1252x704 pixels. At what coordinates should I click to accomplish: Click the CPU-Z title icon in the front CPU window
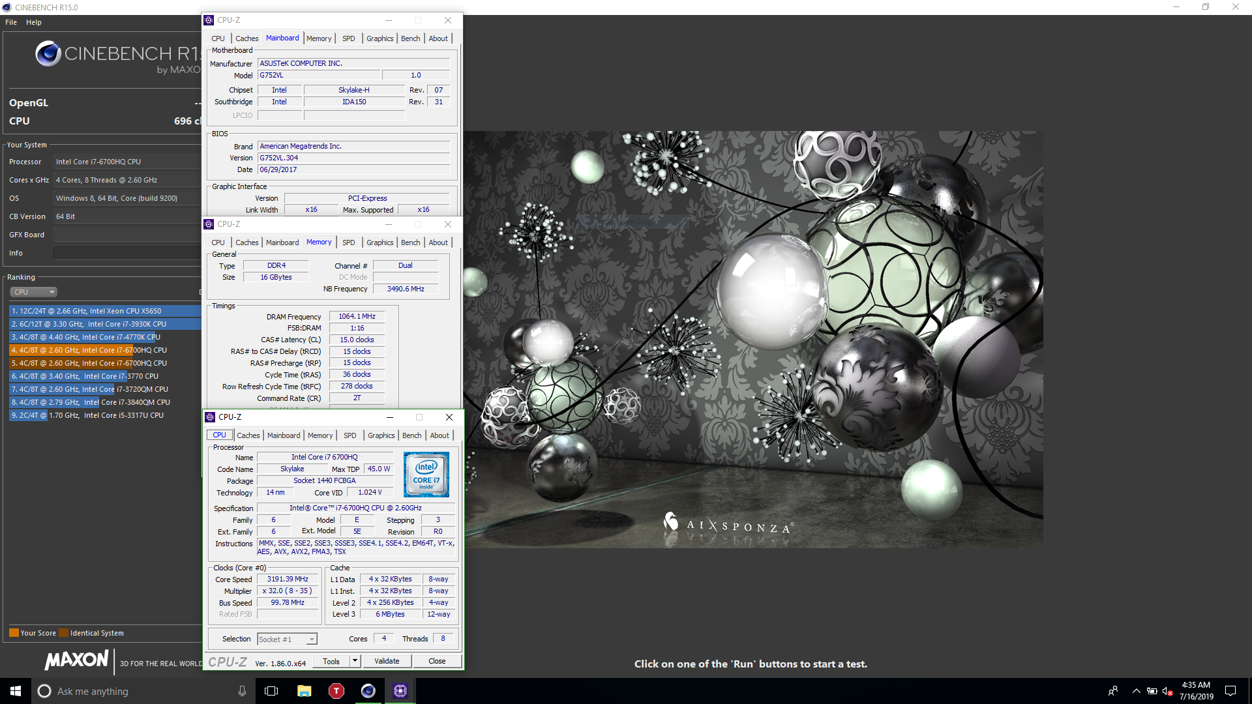pyautogui.click(x=210, y=417)
